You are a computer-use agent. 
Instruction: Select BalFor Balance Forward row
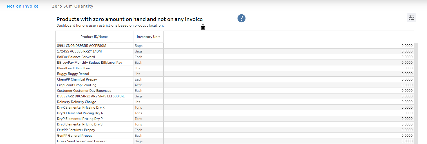click(x=235, y=57)
